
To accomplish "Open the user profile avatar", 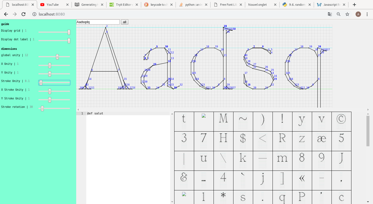I will [358, 14].
